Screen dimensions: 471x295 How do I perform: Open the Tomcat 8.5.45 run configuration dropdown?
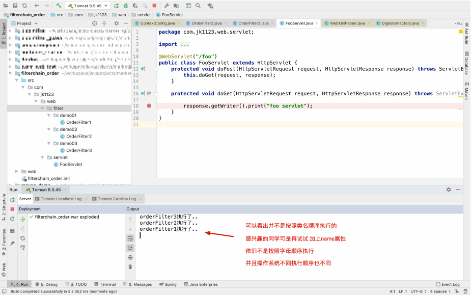[x=88, y=6]
